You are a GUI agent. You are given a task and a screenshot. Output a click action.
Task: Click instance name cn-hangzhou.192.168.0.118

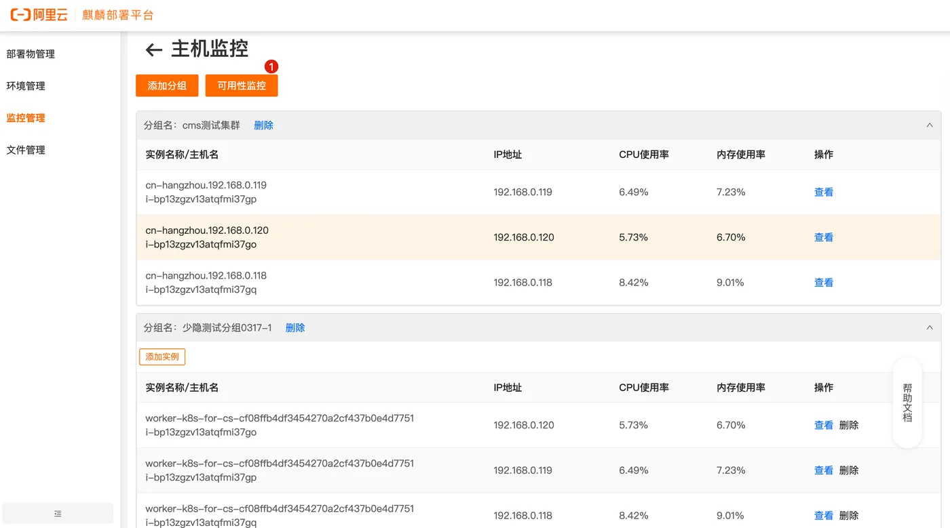click(206, 276)
